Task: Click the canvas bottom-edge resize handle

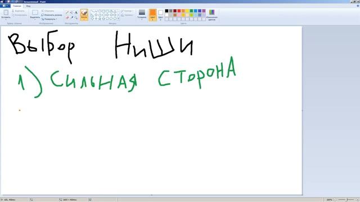Action: point(151,195)
